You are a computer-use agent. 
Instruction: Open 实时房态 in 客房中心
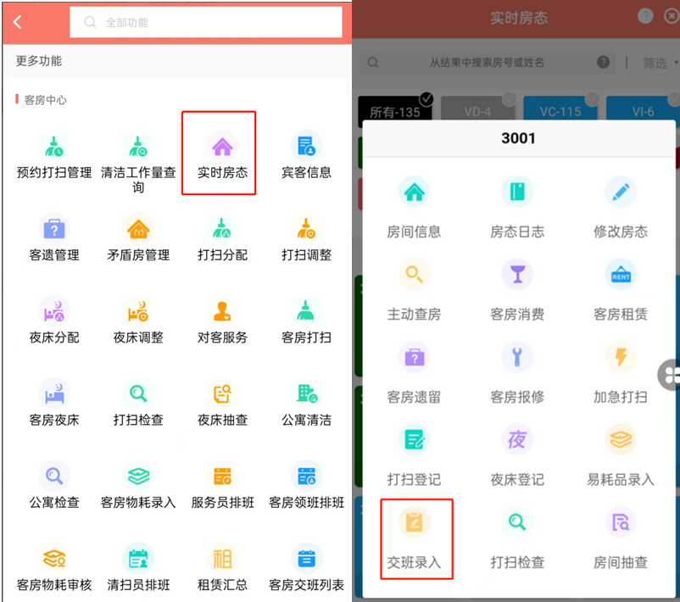[x=222, y=155]
